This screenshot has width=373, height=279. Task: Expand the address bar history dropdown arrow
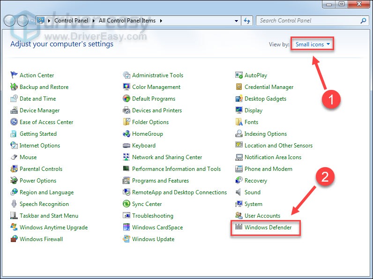(236, 21)
